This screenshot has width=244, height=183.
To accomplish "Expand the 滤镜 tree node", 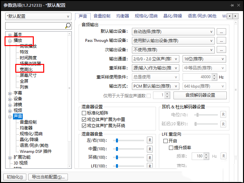I will (x=10, y=105).
